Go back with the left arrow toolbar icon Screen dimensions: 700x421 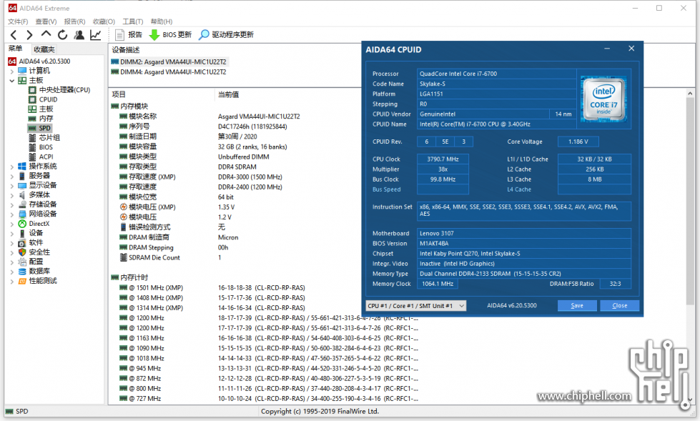(14, 35)
